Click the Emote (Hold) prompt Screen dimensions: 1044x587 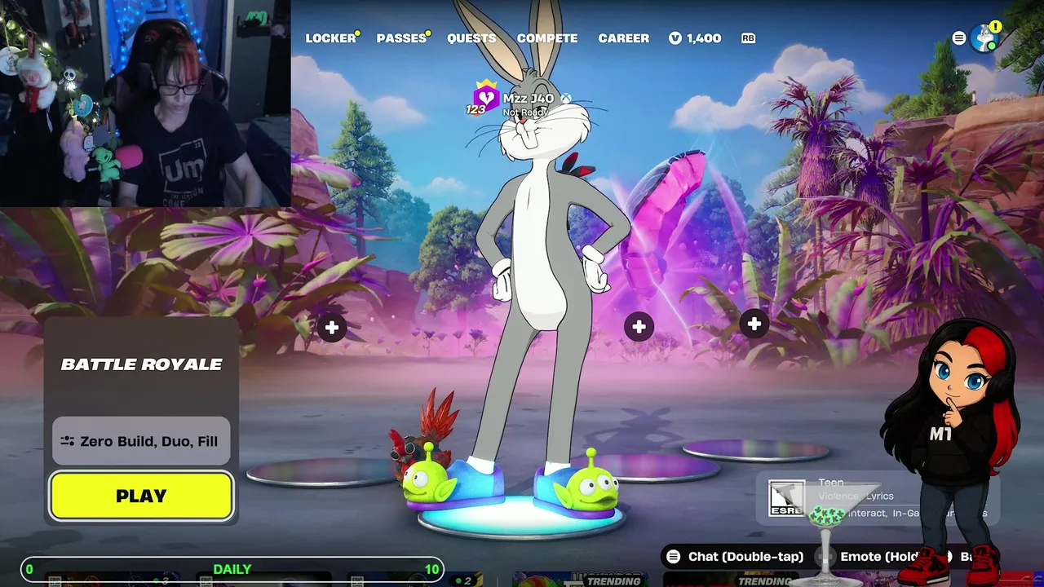(x=879, y=557)
